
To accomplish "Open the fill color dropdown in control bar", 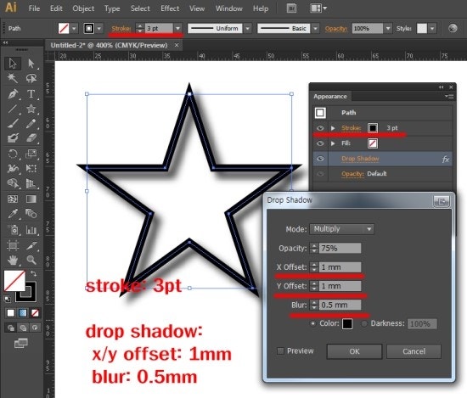I will click(74, 28).
